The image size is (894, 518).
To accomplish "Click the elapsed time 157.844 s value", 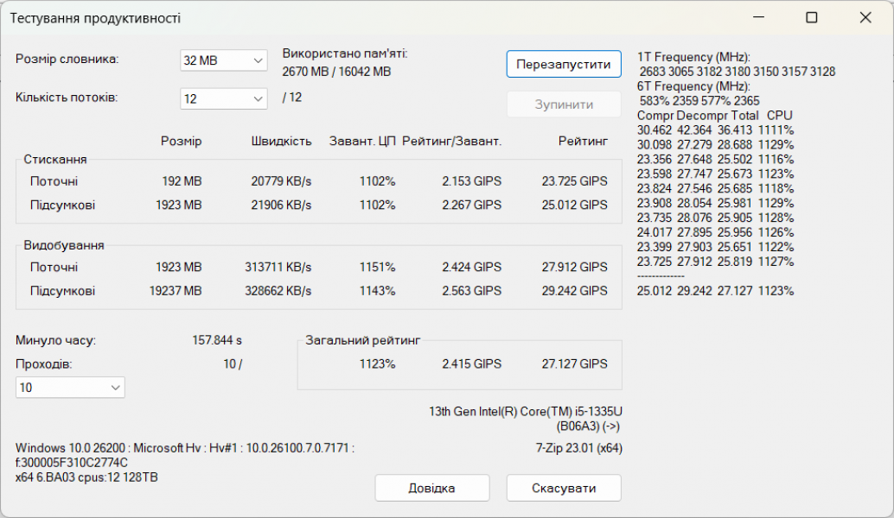I will [x=219, y=340].
